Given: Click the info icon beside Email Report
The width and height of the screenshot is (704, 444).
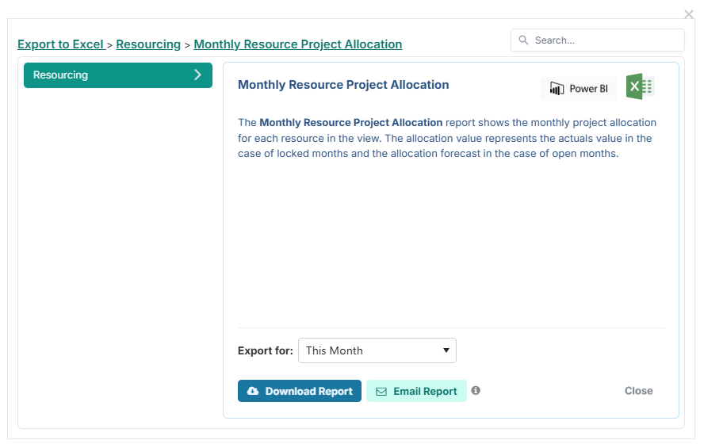Looking at the screenshot, I should [476, 391].
